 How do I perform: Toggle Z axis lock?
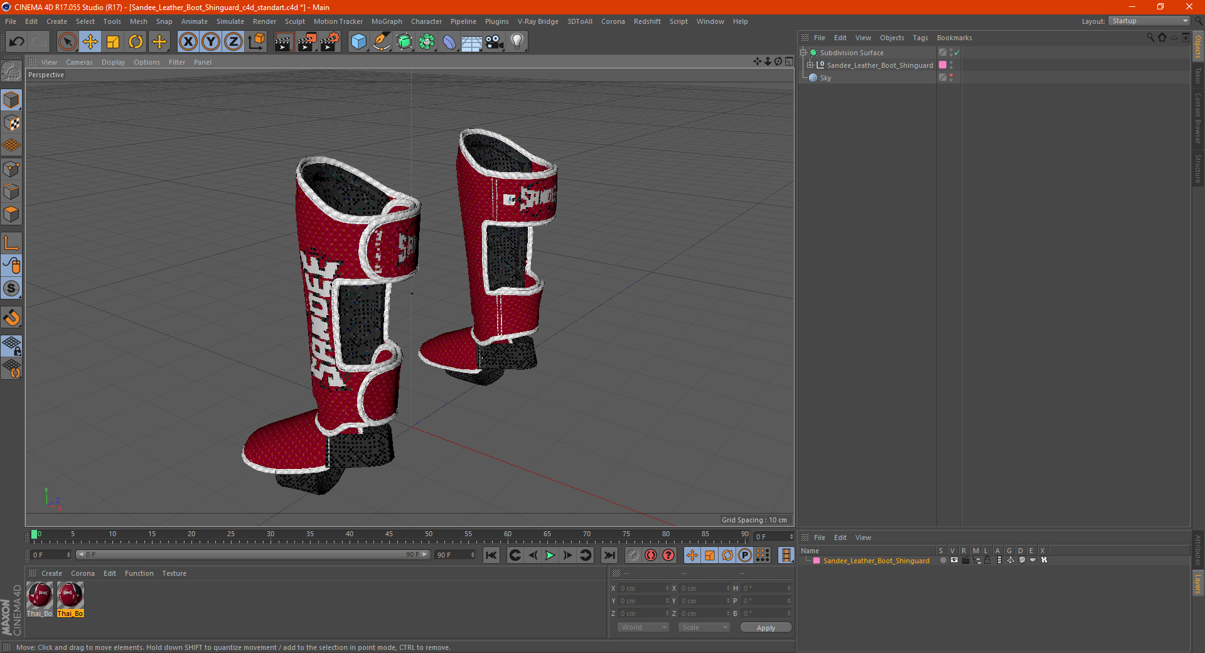(x=233, y=41)
